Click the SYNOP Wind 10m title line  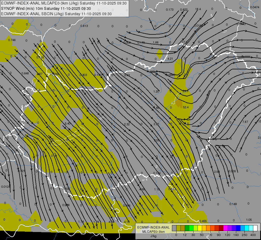(x=46, y=9)
